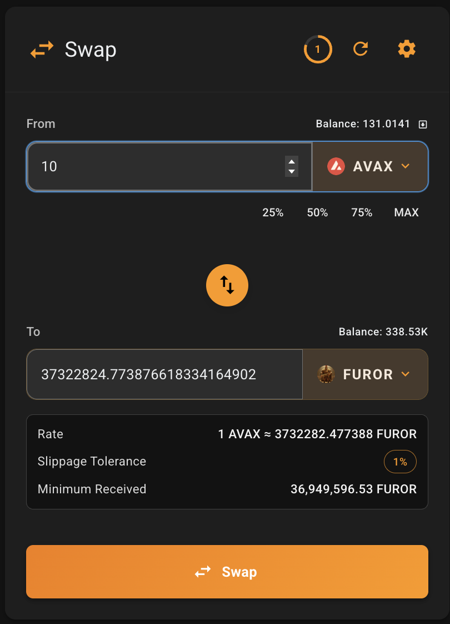Click the red AVAX token logo
Screen dimensions: 450x624
tap(336, 166)
